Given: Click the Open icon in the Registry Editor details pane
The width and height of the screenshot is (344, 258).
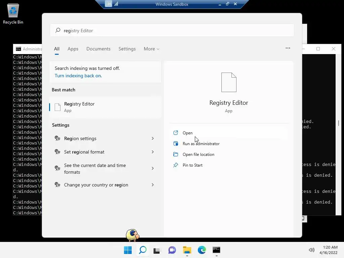Looking at the screenshot, I should pos(175,133).
